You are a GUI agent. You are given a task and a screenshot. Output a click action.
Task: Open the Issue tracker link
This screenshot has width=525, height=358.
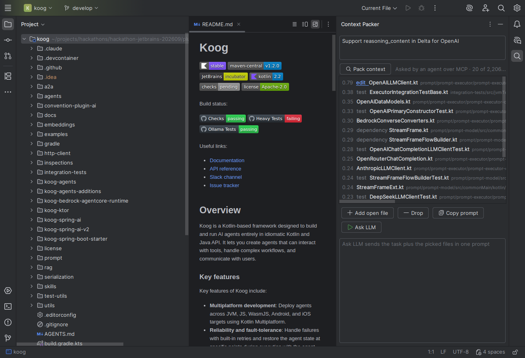click(x=224, y=185)
